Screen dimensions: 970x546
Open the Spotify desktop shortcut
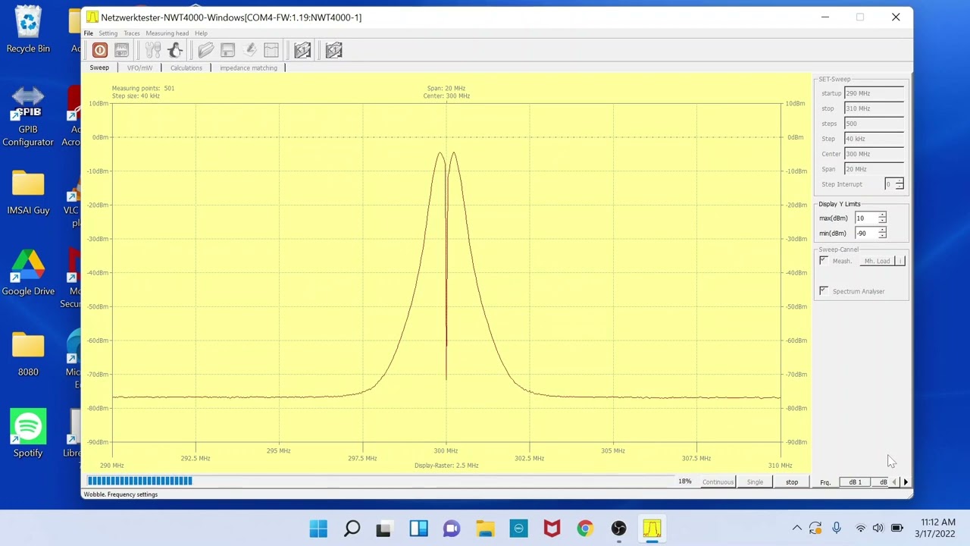(28, 435)
